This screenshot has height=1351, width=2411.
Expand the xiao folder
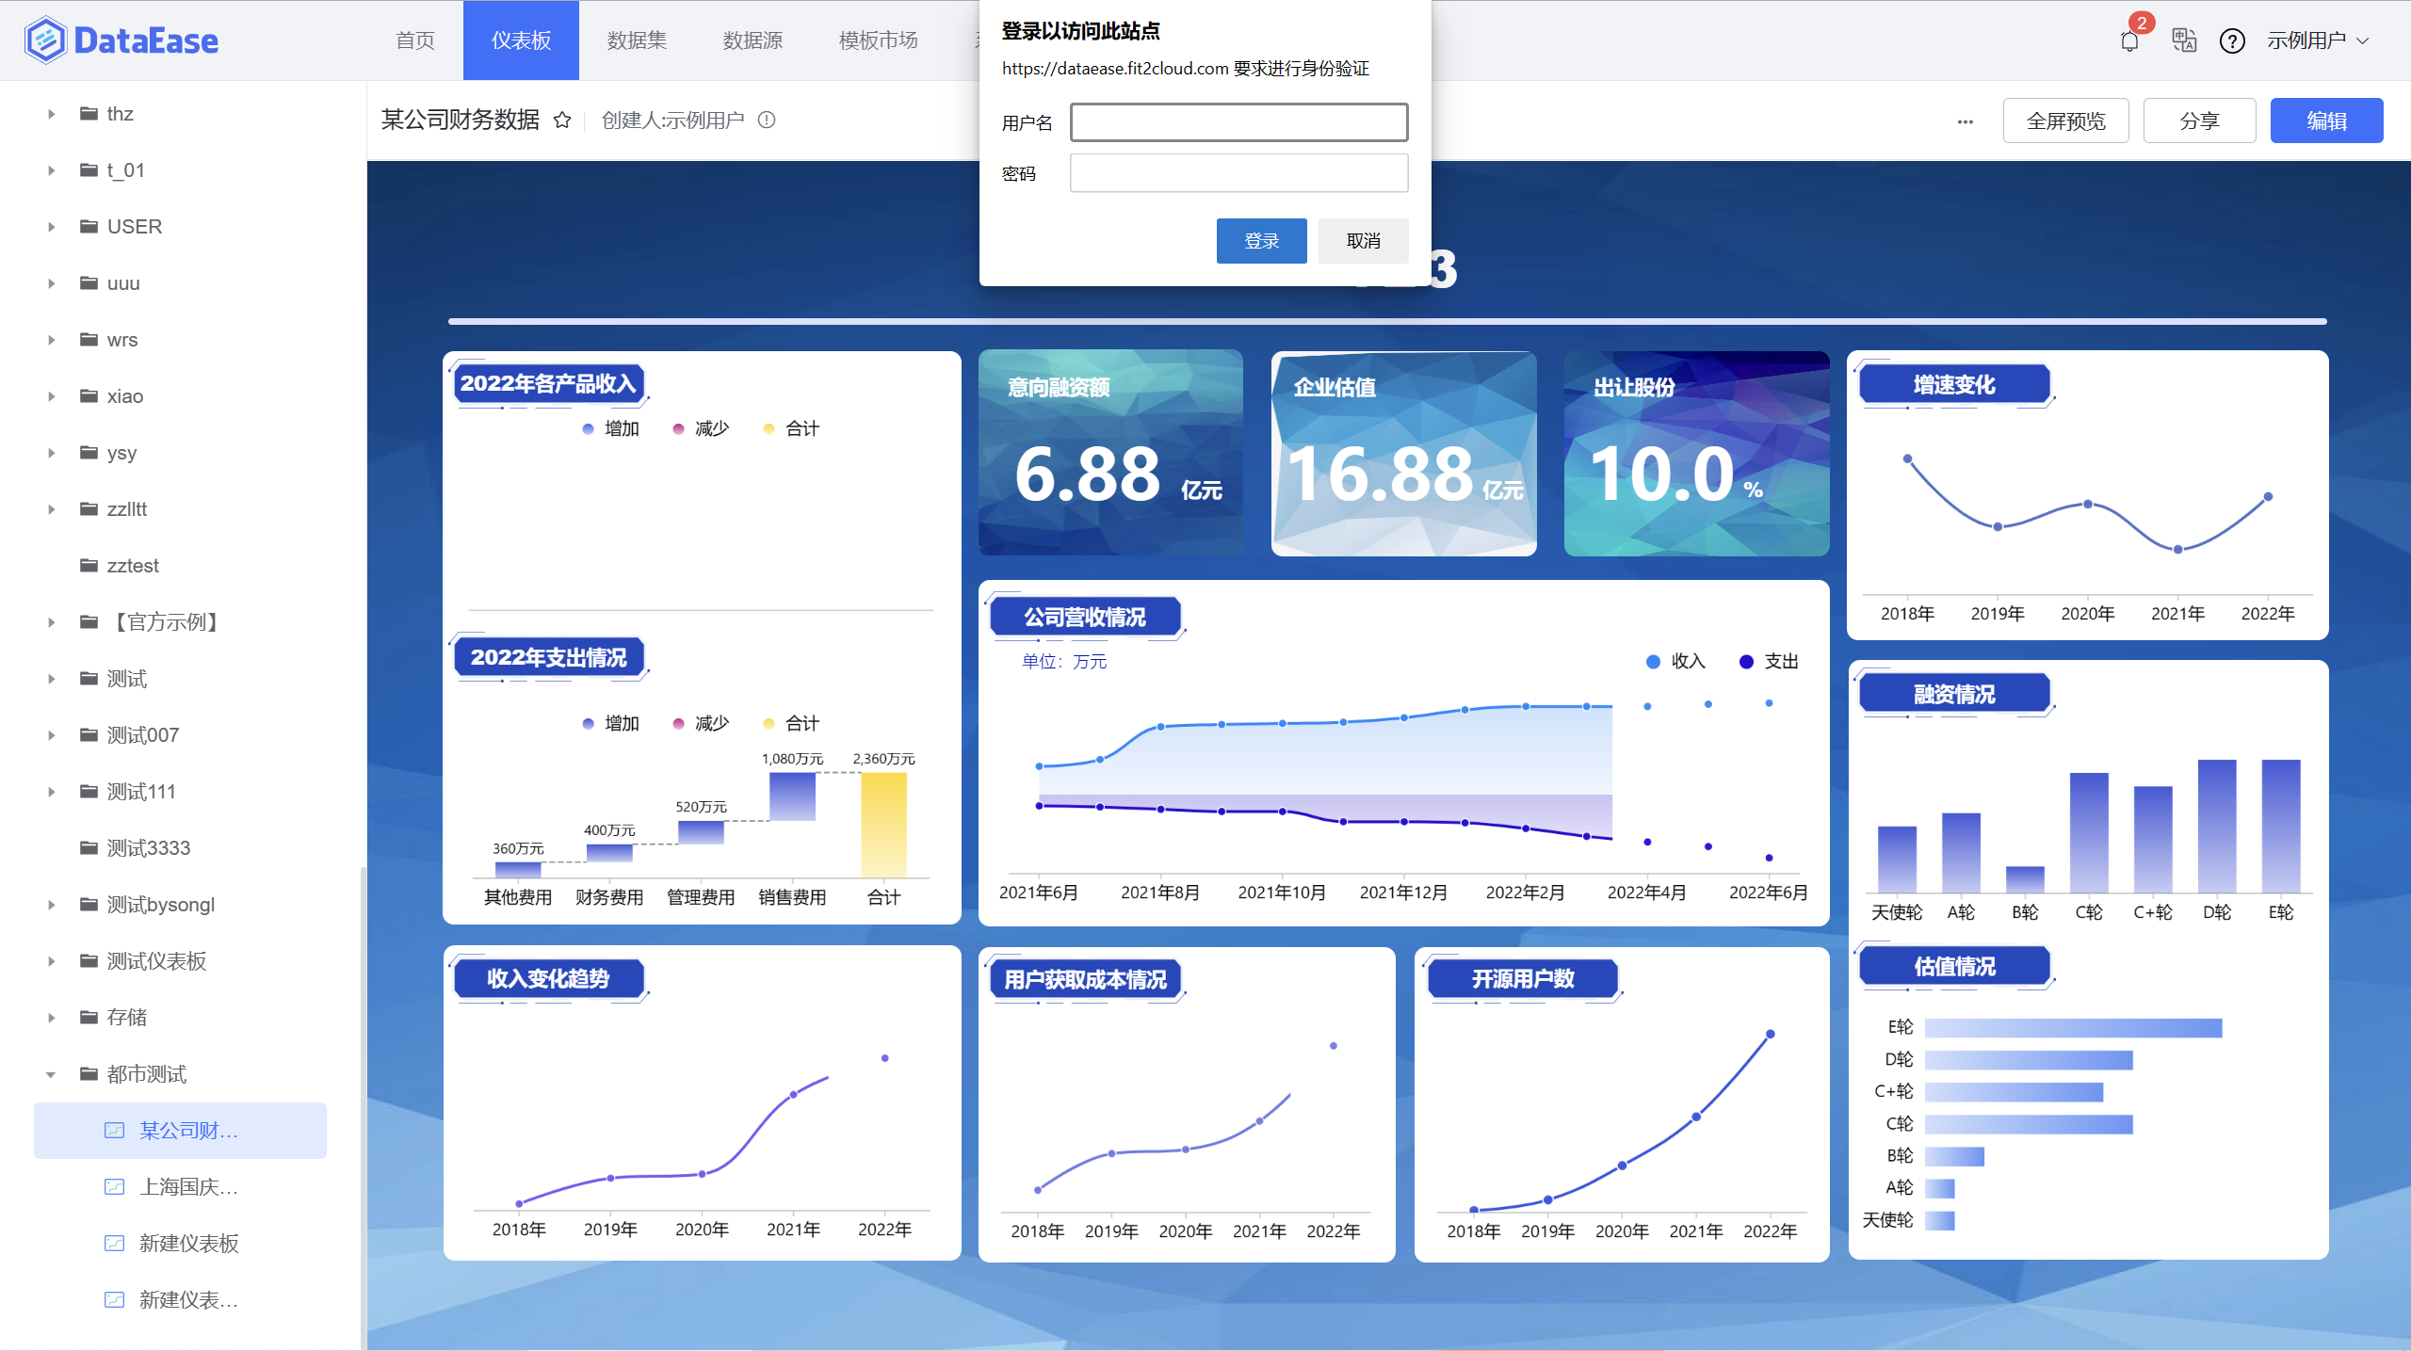(x=51, y=396)
